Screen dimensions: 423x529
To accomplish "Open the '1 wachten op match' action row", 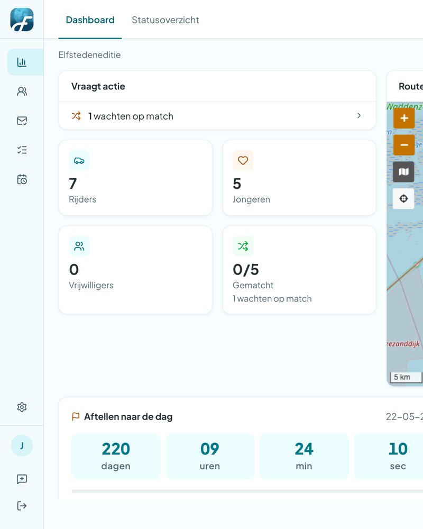I will click(x=217, y=116).
